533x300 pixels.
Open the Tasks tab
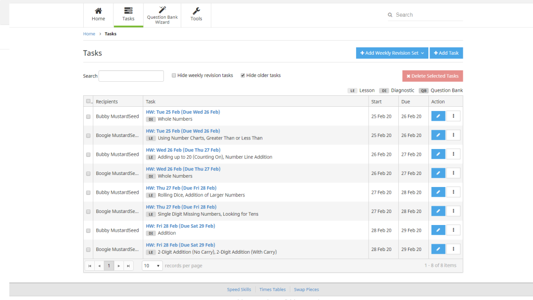click(x=128, y=15)
